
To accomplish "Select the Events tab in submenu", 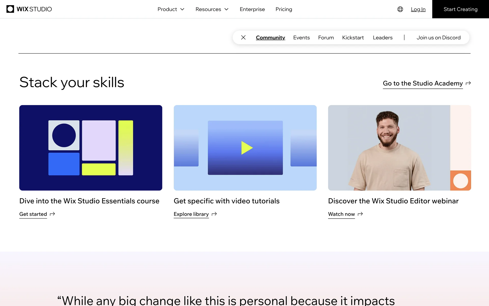I will [x=301, y=37].
